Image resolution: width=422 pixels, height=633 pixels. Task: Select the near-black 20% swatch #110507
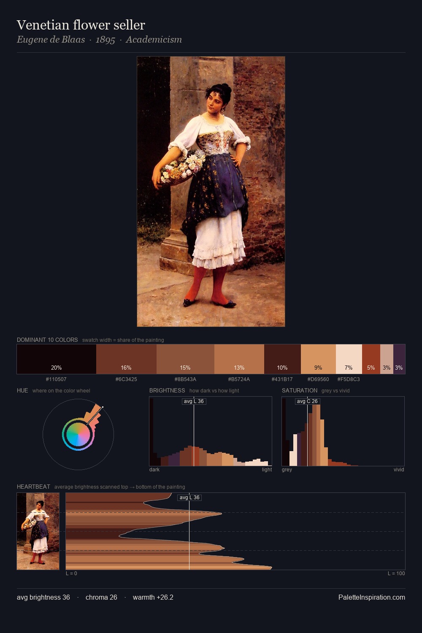coord(57,359)
